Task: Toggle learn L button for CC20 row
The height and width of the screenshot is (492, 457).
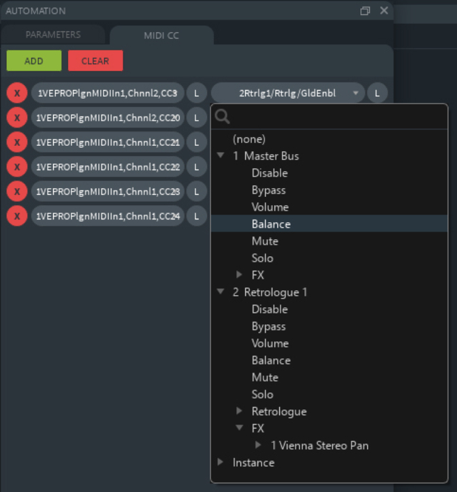Action: pos(196,118)
